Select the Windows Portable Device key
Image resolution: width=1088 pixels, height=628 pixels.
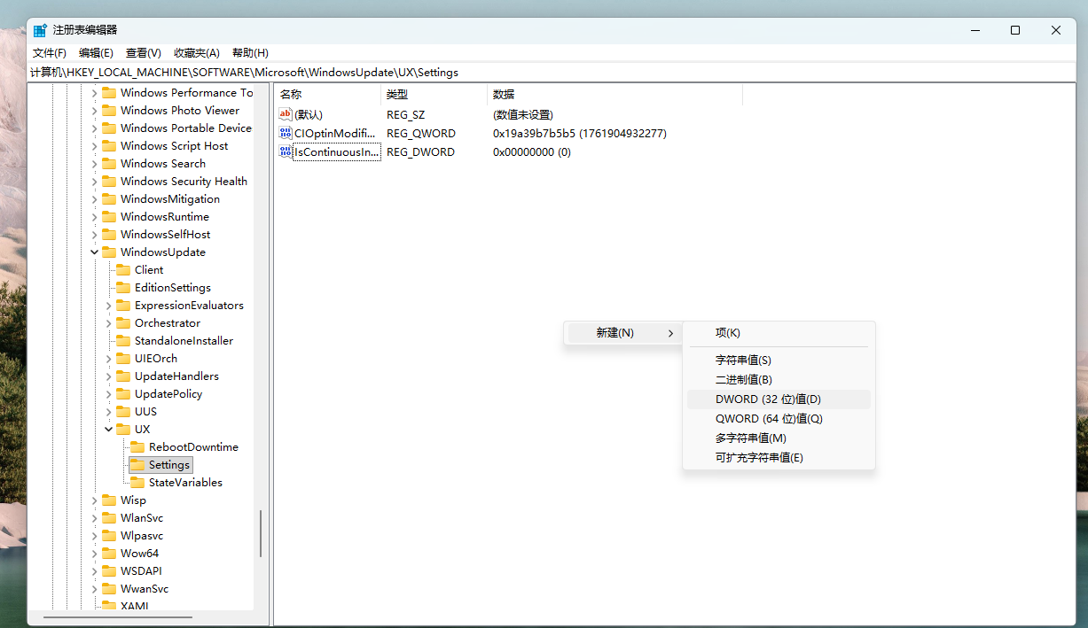(x=186, y=128)
